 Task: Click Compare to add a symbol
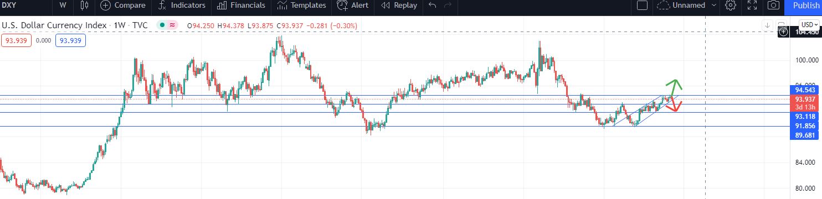click(124, 6)
